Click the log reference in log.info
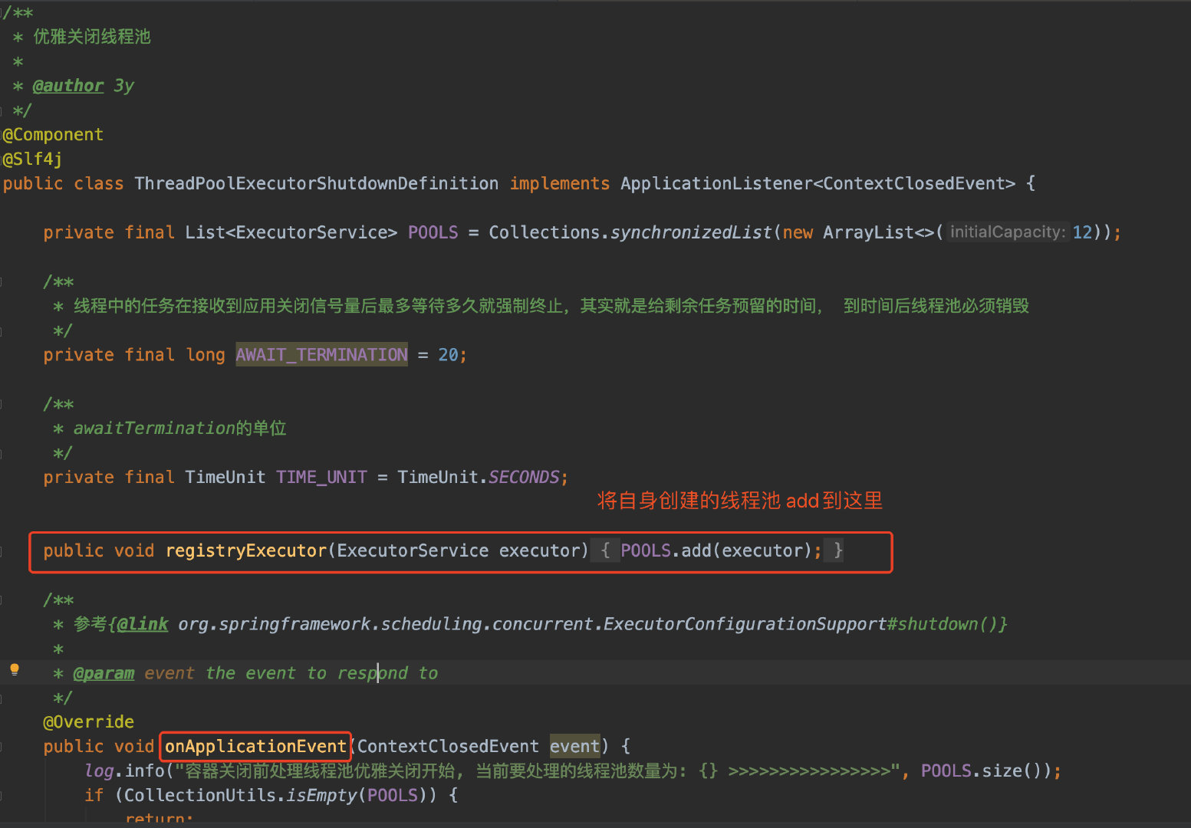Viewport: 1191px width, 828px height. [99, 770]
